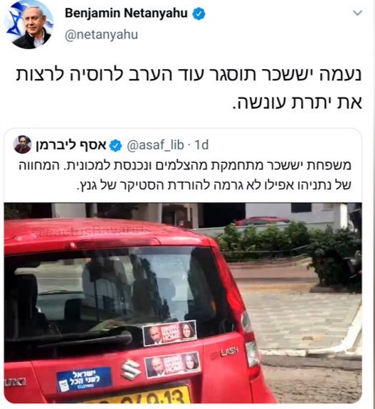The height and width of the screenshot is (409, 375).
Task: Open the red car photo in quoted tweet
Action: click(183, 303)
